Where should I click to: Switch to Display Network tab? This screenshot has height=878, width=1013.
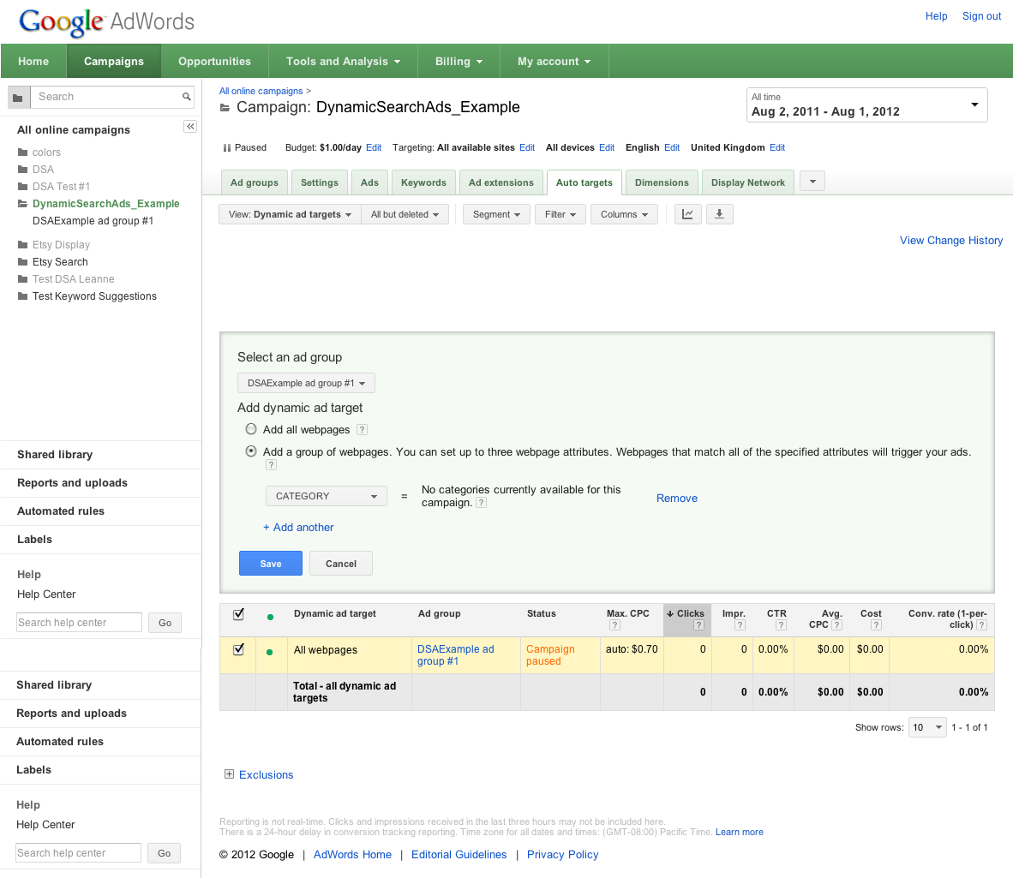[748, 182]
